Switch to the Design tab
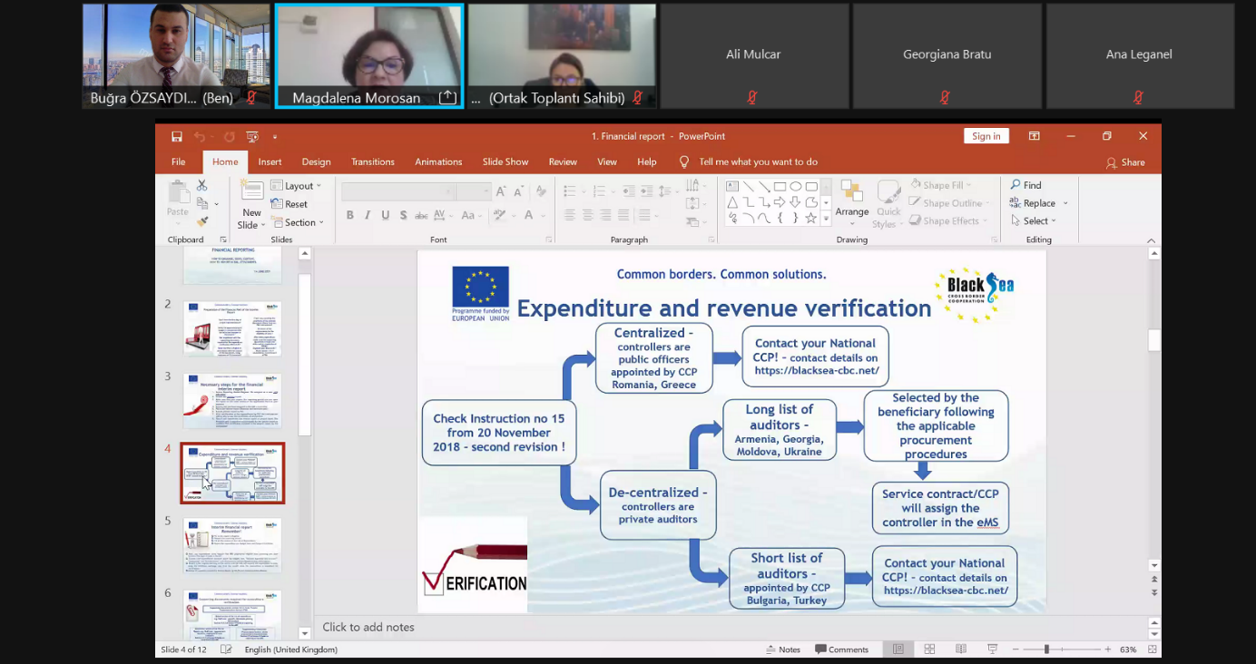This screenshot has width=1256, height=664. (x=316, y=162)
